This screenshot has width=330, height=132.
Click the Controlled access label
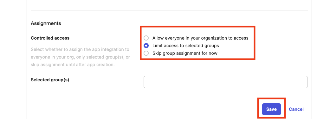(50, 38)
